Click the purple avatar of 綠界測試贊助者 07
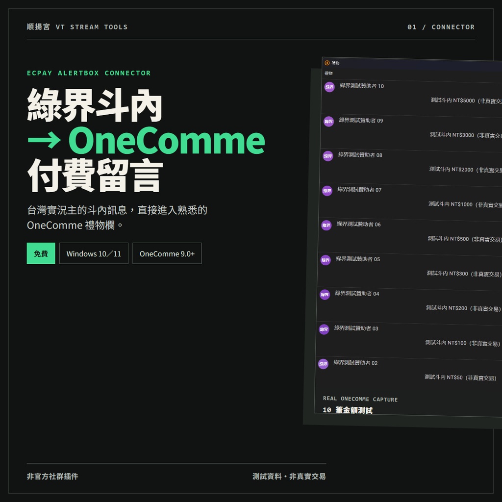502x502 pixels. (x=327, y=191)
